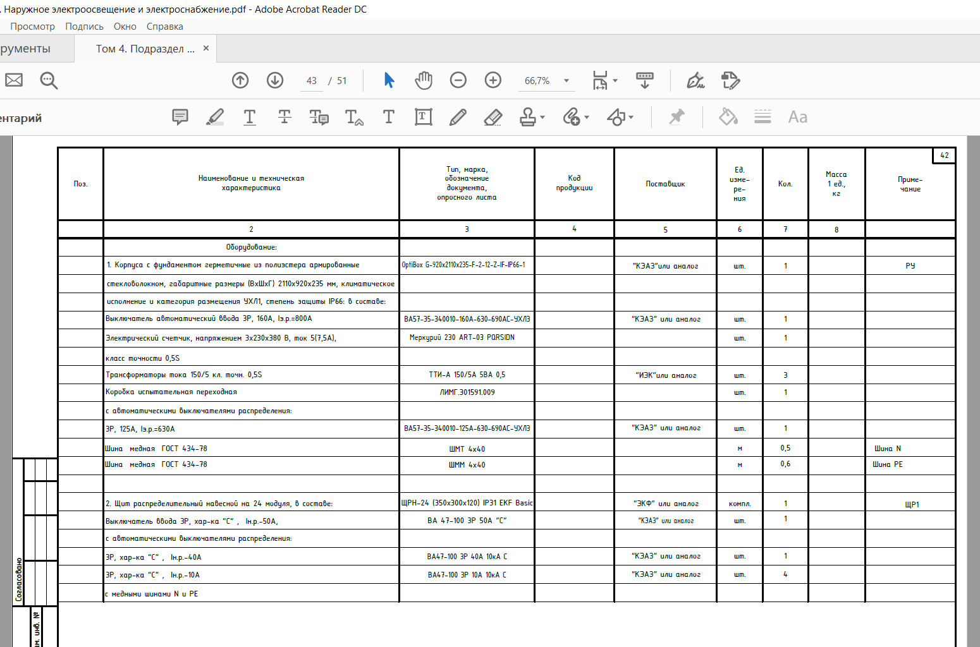Select the add text comment tool
Viewport: 980px width, 647px height.
tap(389, 117)
